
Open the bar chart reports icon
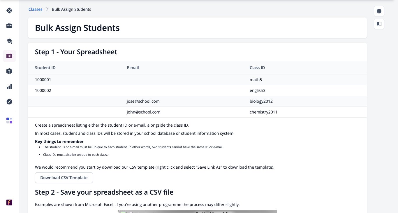9,86
